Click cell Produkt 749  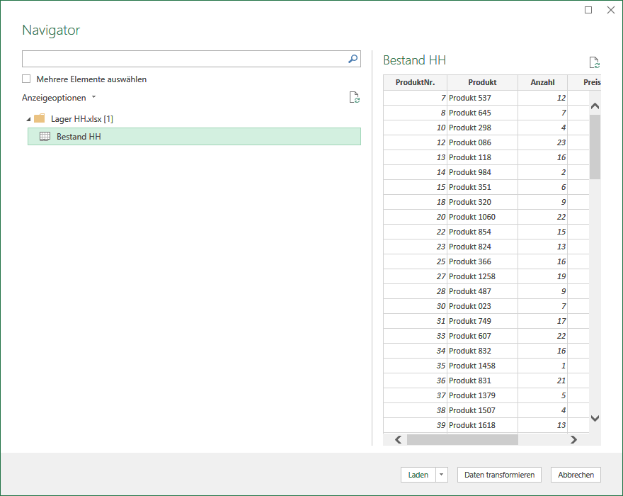[482, 321]
